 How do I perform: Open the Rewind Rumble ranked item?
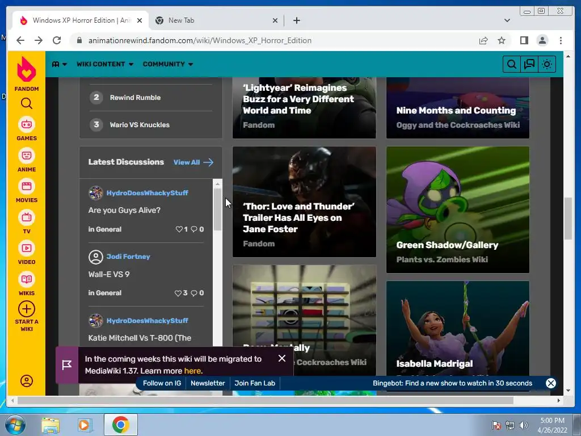135,98
